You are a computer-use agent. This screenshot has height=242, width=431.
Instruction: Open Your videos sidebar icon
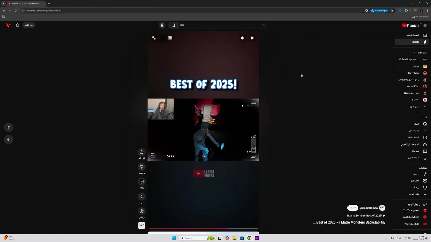coord(425,151)
